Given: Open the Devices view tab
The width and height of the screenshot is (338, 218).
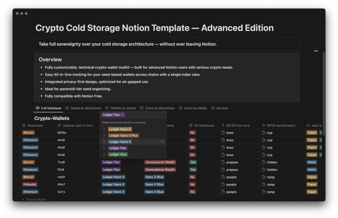Looking at the screenshot, I should coord(219,108).
